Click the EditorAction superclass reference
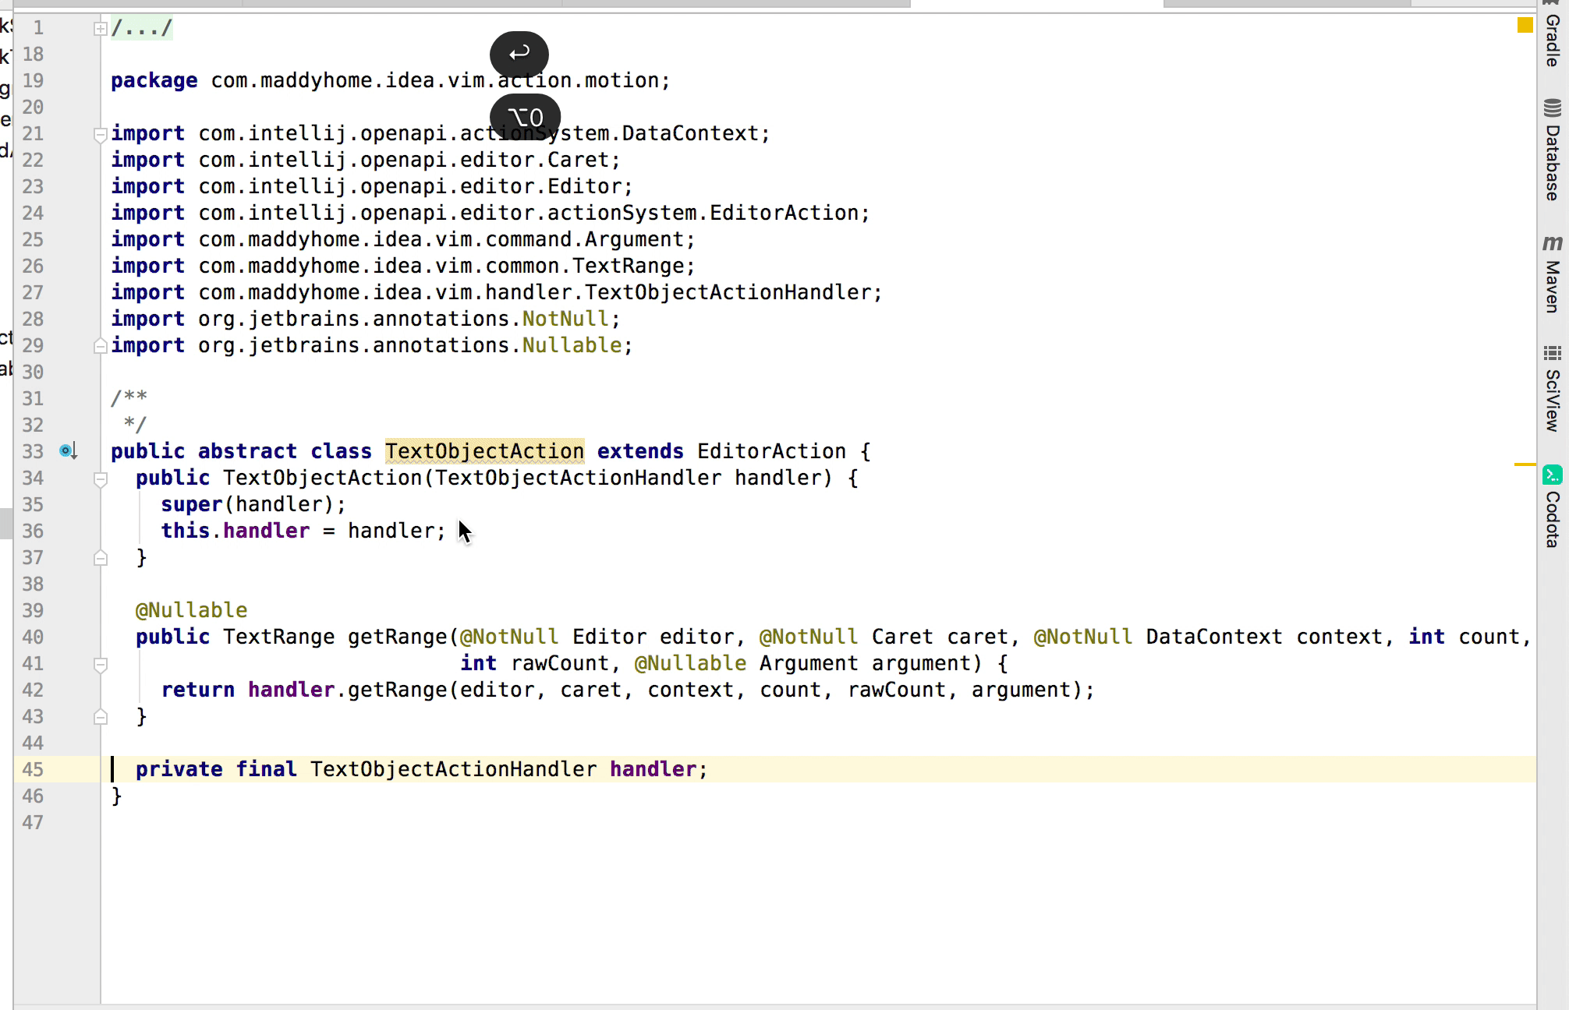 (770, 451)
